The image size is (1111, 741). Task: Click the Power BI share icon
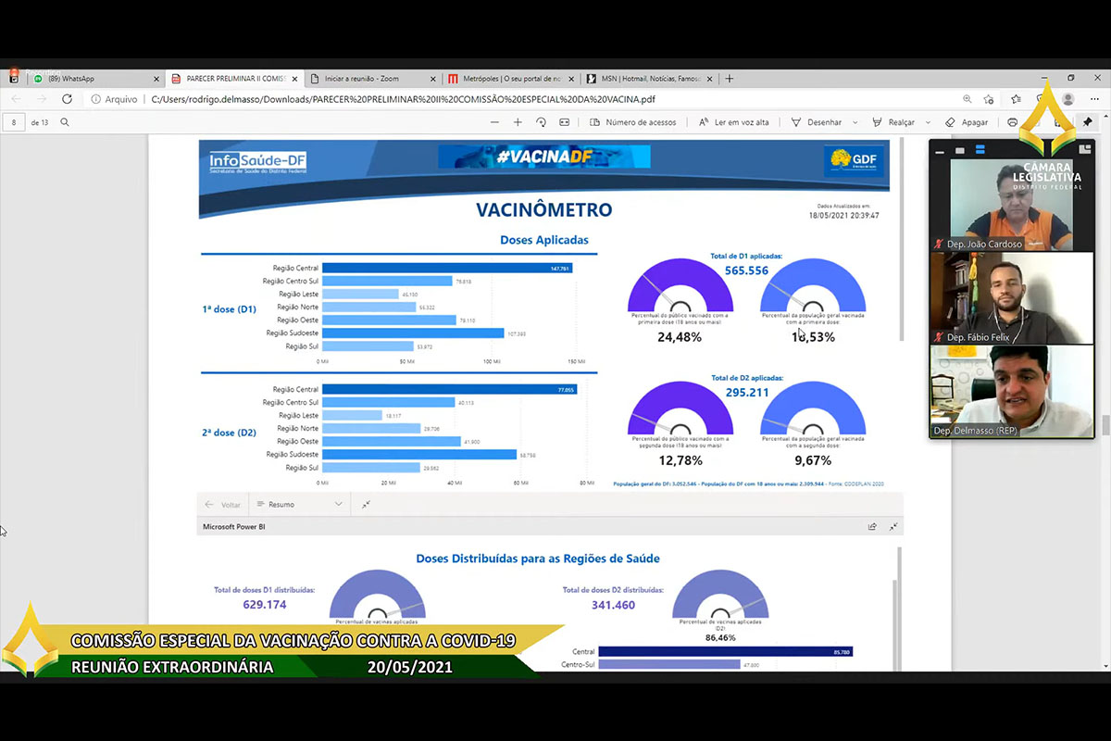872,527
